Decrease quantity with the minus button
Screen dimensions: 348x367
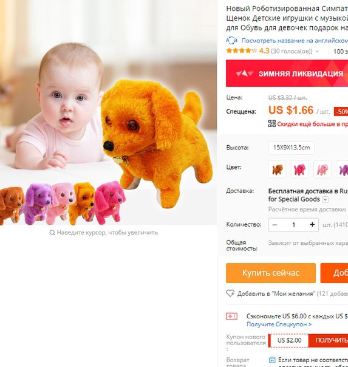(275, 225)
